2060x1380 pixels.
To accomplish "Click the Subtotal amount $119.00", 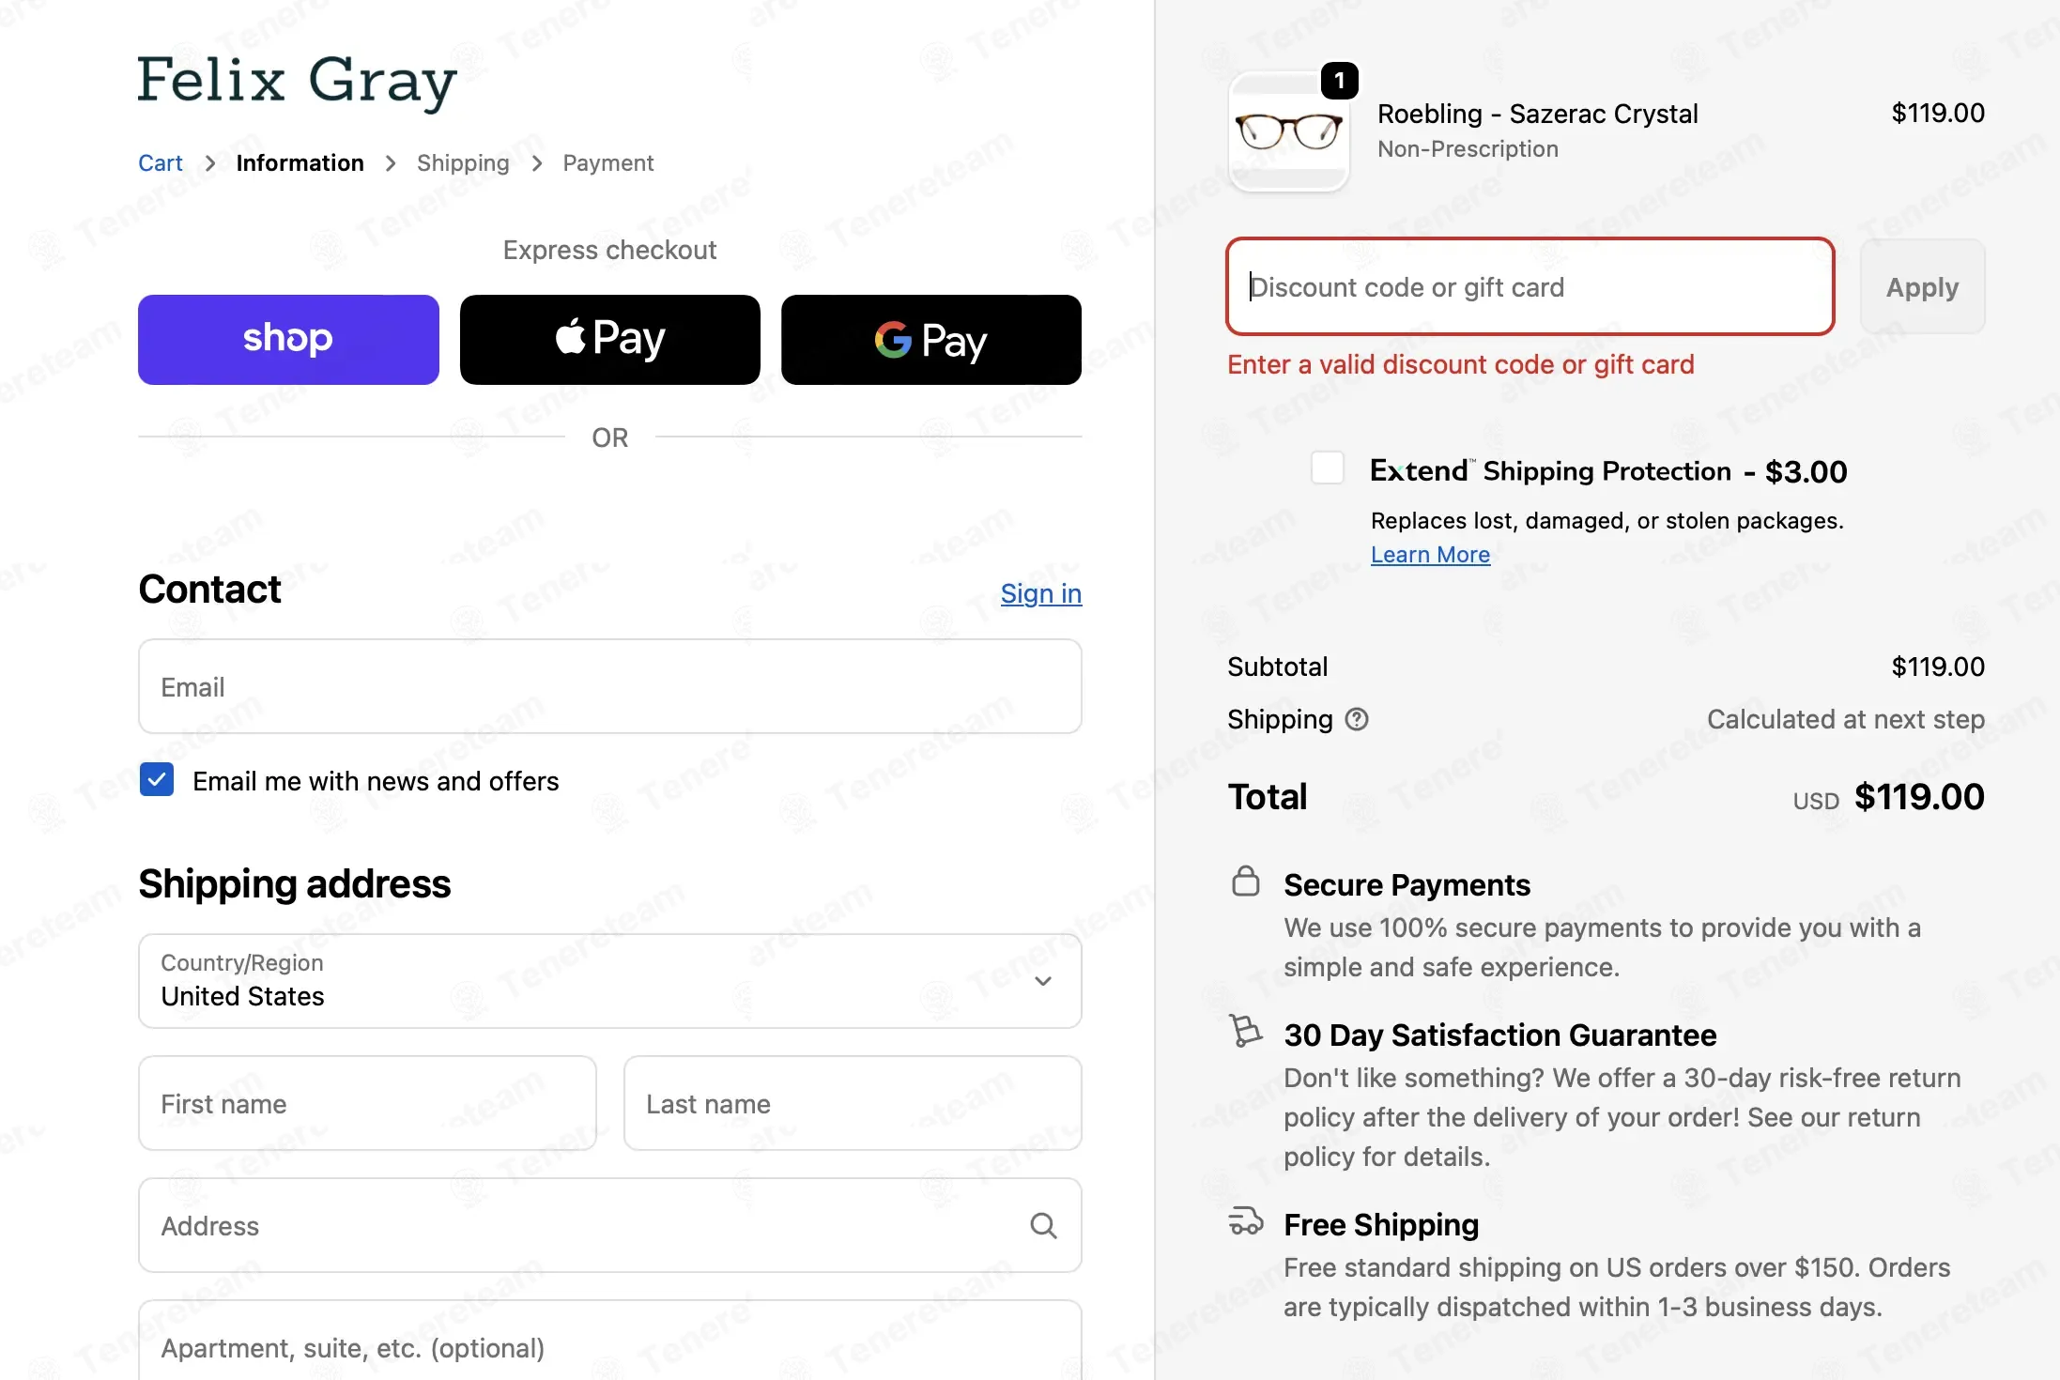I will [1938, 667].
